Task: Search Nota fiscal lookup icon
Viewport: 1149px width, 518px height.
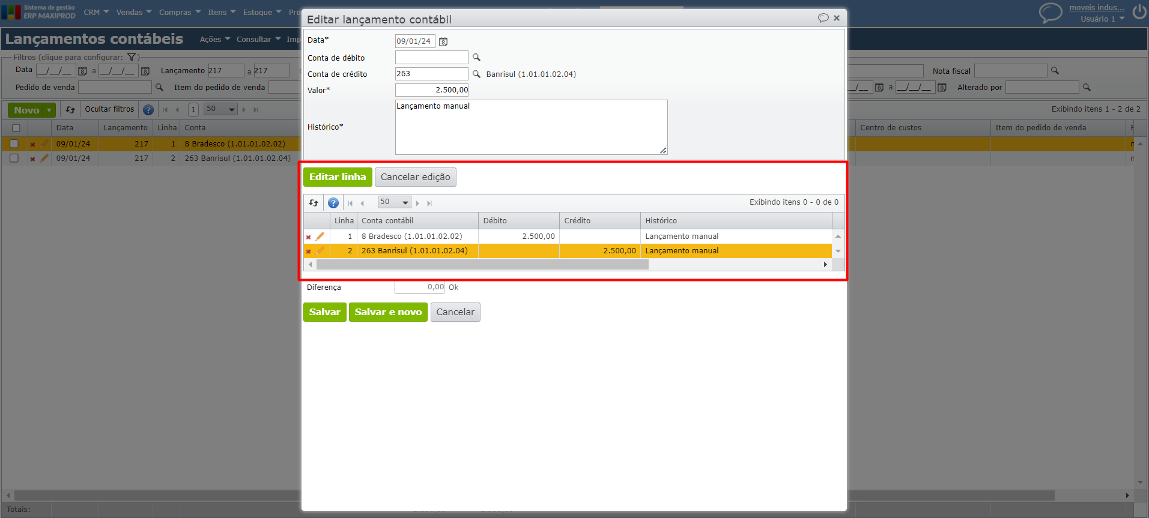Action: [x=1055, y=71]
